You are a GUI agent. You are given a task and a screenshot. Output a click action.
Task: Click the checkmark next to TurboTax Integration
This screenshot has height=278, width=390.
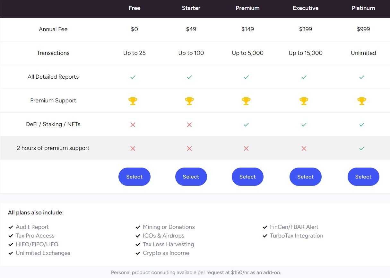[x=265, y=236]
